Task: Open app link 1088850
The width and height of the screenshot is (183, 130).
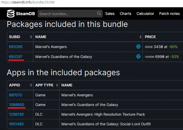Action: (x=17, y=105)
